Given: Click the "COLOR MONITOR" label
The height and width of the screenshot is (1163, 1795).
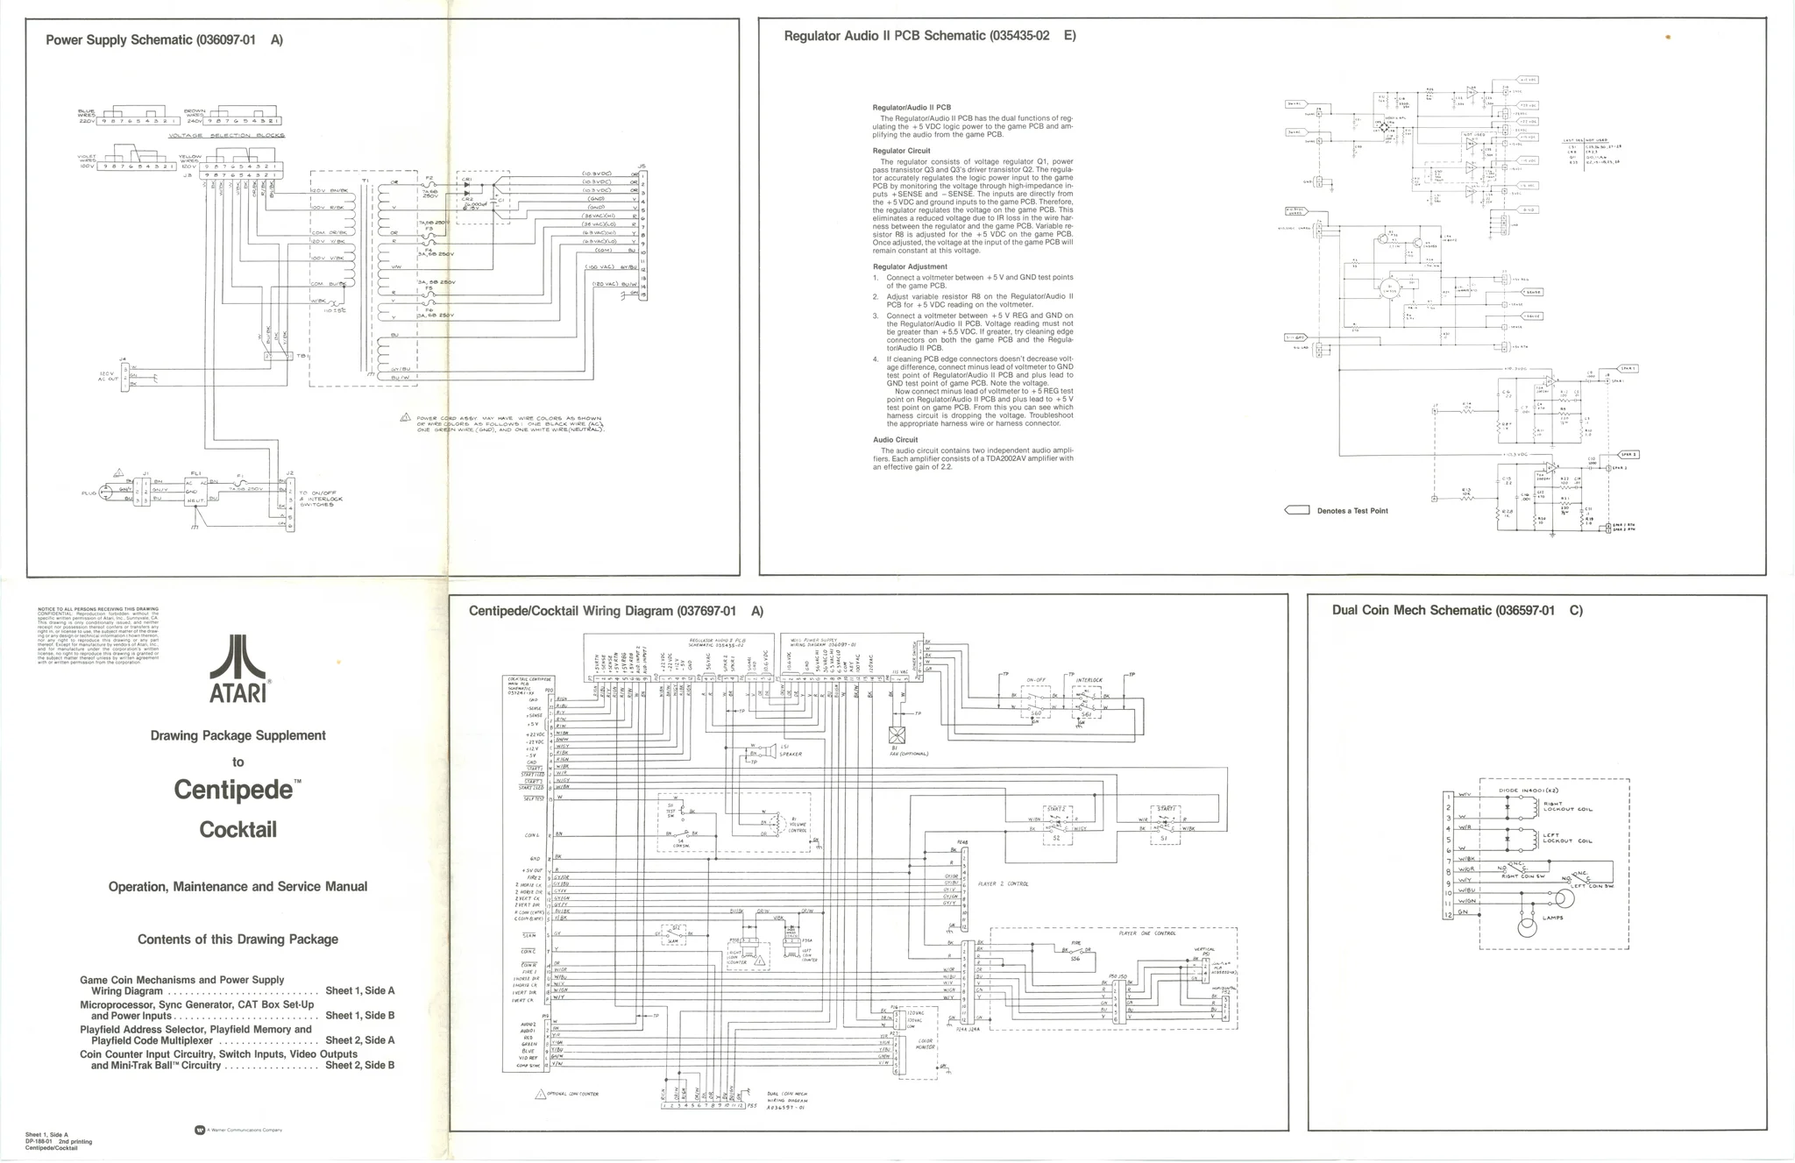Looking at the screenshot, I should (x=925, y=1044).
